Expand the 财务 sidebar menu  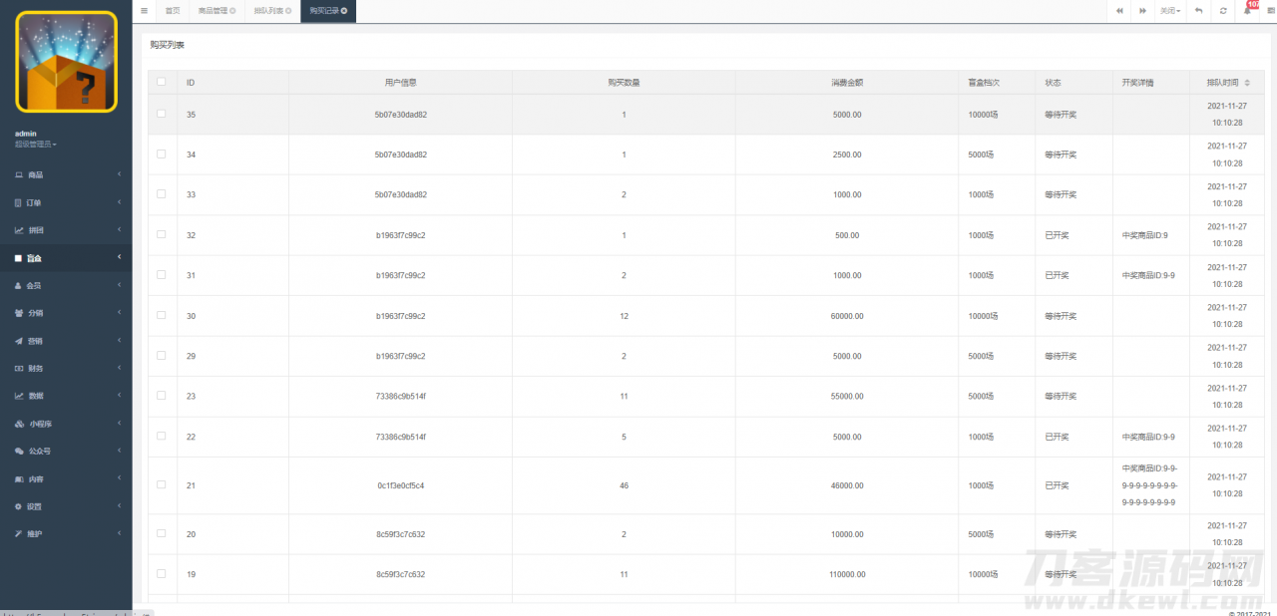click(66, 368)
